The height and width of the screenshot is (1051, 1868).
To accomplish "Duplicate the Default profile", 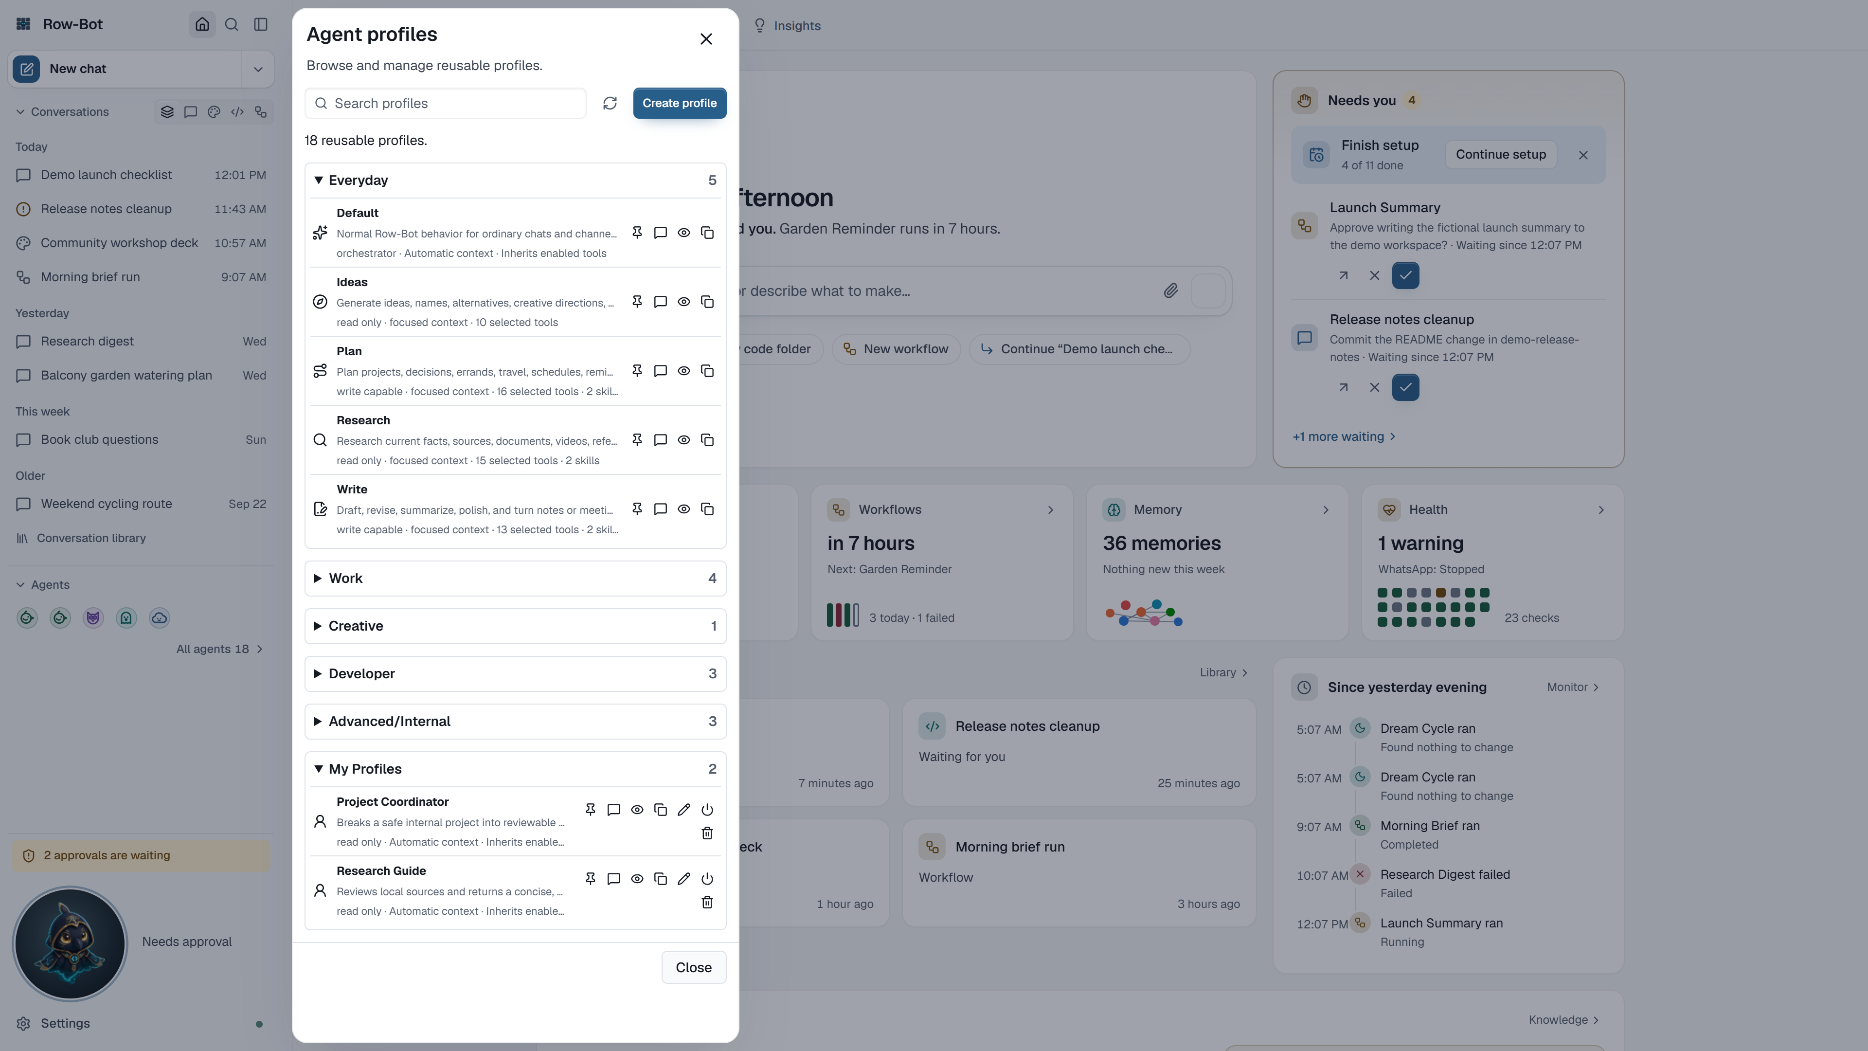I will coord(707,233).
